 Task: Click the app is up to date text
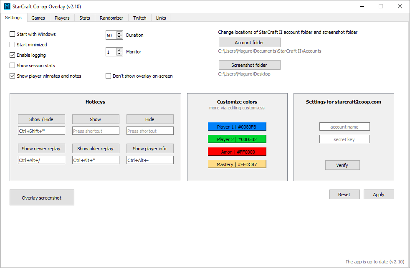pyautogui.click(x=375, y=261)
